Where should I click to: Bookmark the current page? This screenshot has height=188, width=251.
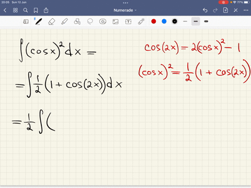(x=36, y=10)
